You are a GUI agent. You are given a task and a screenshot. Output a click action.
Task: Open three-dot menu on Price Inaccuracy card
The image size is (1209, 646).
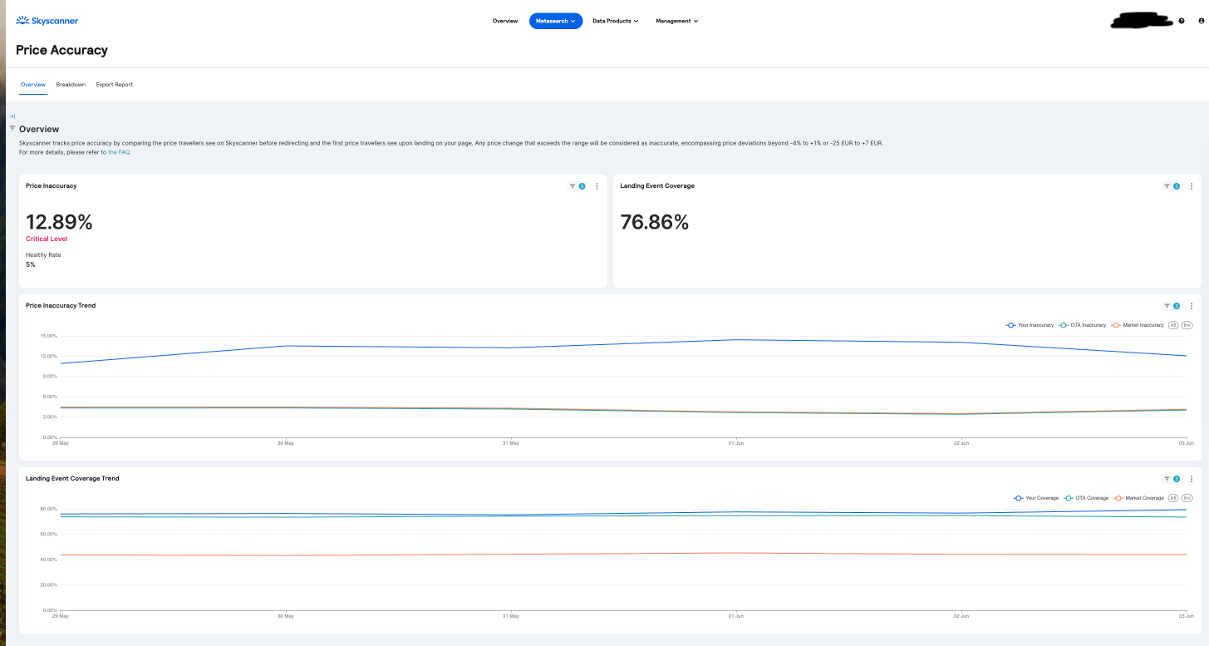597,186
